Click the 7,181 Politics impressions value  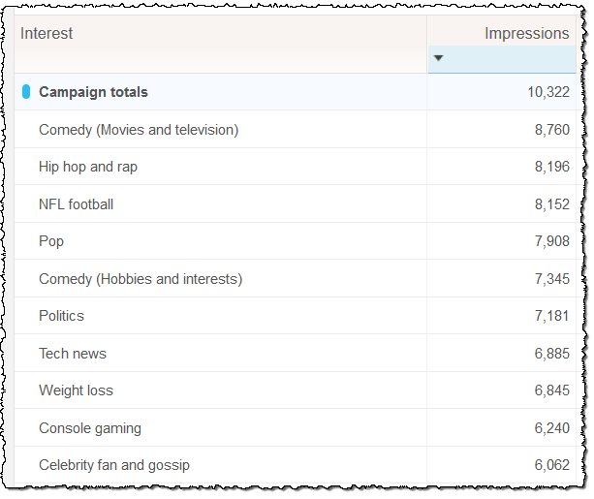551,316
